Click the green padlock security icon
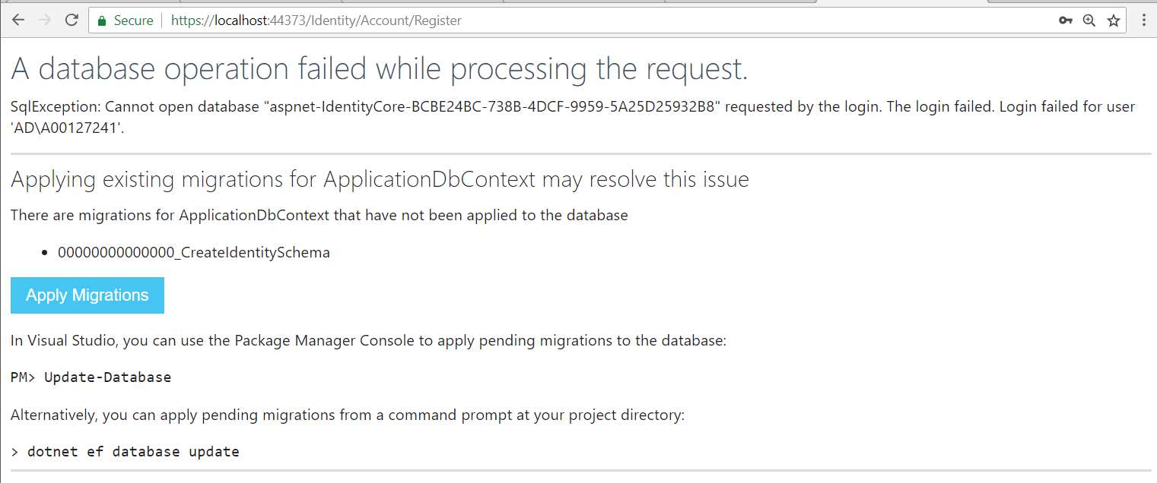Image resolution: width=1157 pixels, height=483 pixels. pos(102,21)
